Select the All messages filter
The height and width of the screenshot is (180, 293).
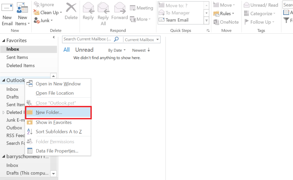click(66, 49)
